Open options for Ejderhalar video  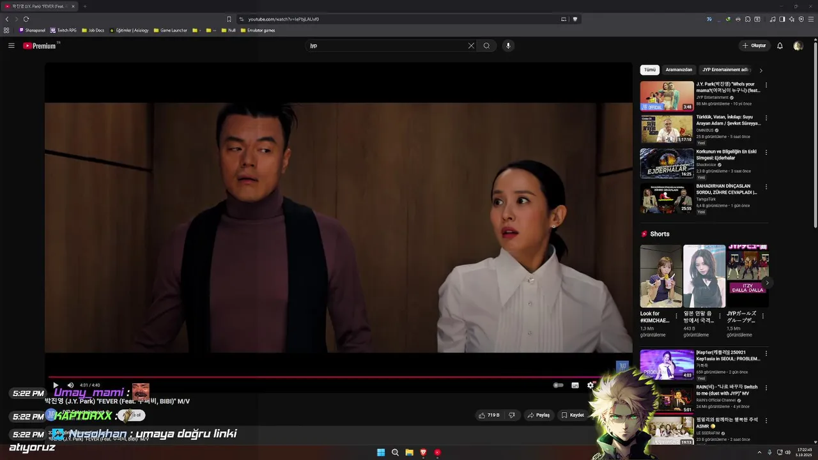tap(766, 153)
